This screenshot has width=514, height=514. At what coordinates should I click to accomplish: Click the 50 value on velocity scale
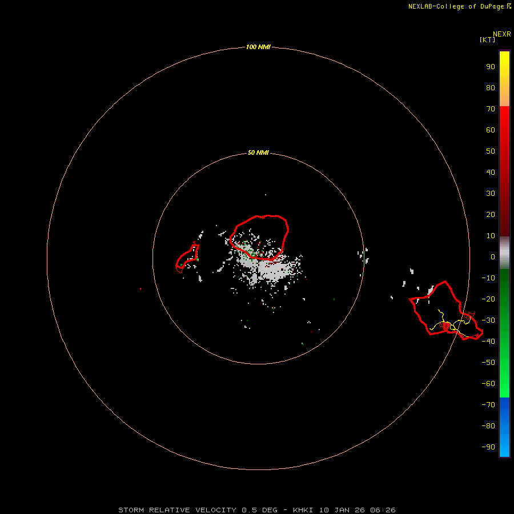[x=491, y=151]
